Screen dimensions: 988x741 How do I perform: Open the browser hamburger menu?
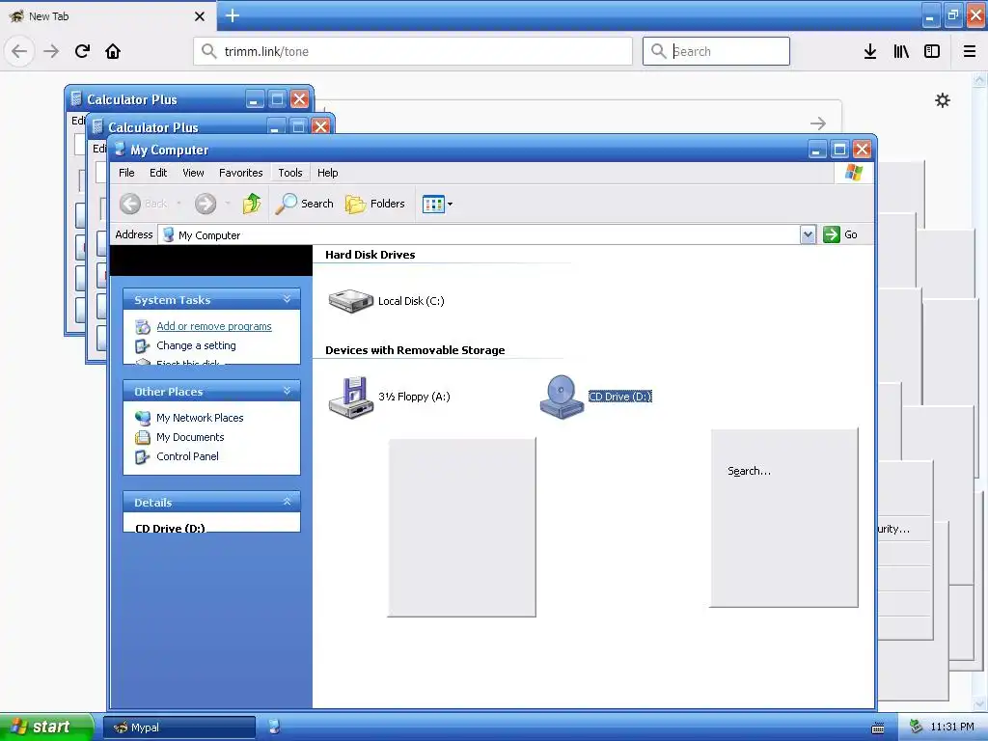coord(970,51)
